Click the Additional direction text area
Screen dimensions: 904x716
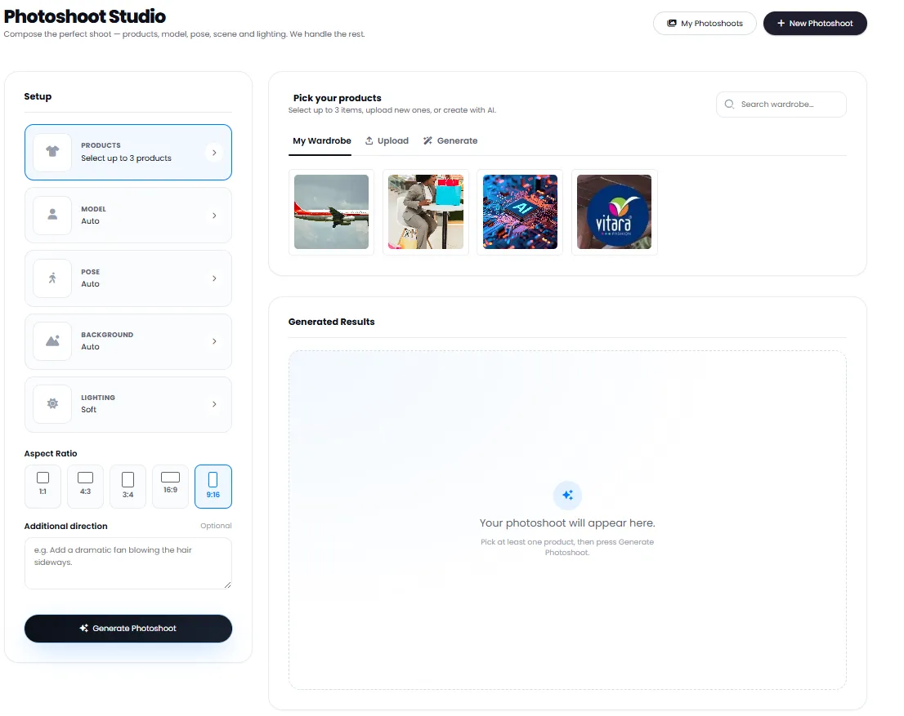click(128, 563)
